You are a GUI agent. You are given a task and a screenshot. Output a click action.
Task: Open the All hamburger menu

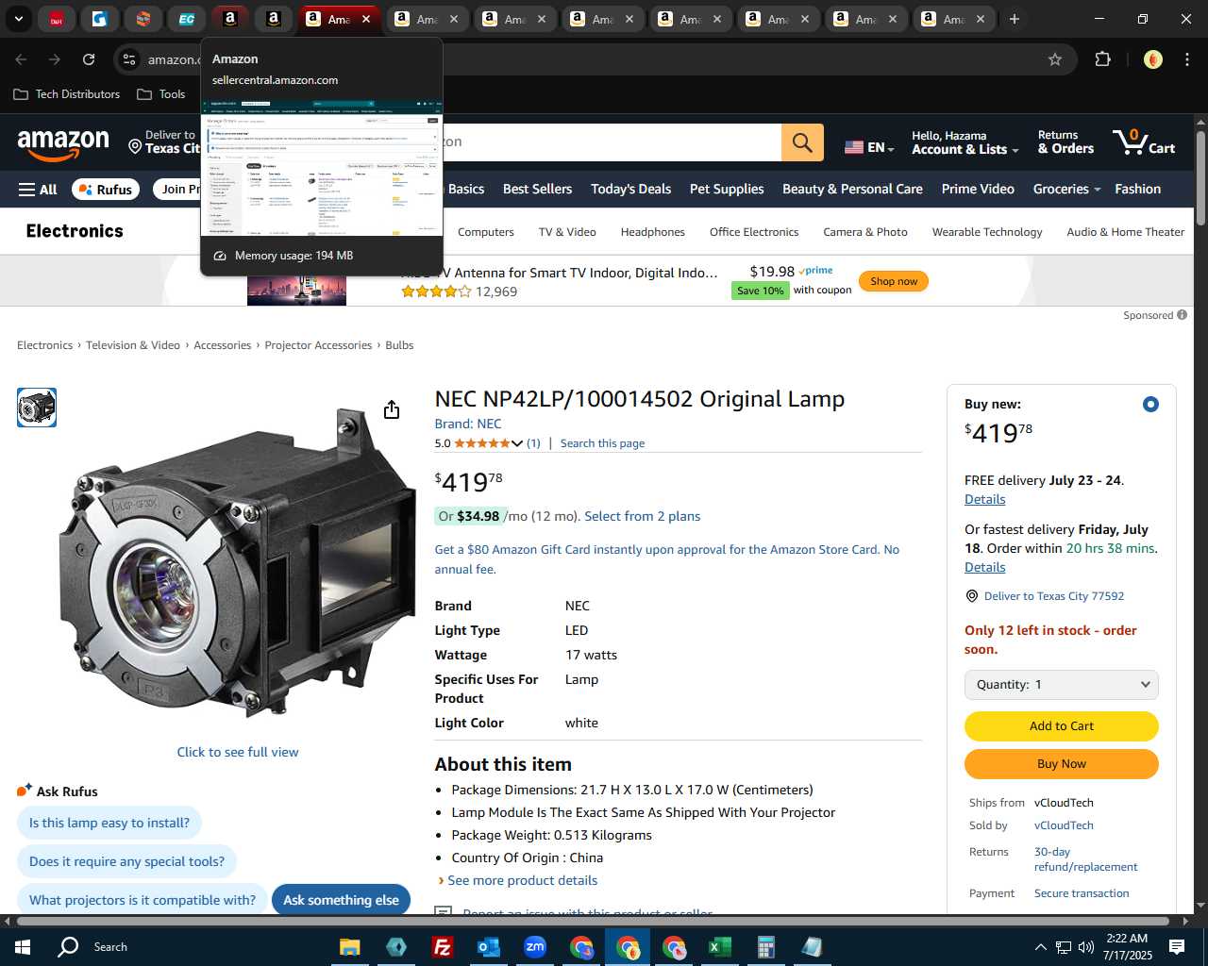(38, 190)
